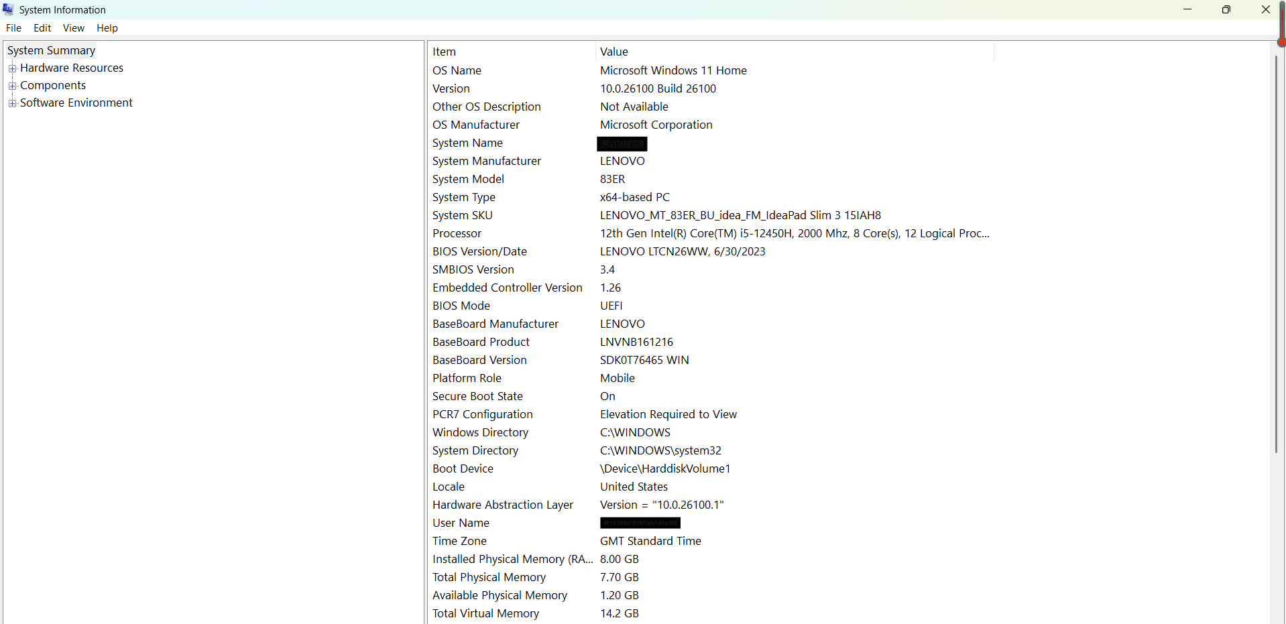1286x624 pixels.
Task: Select the OS Manufacturer row label
Action: 476,125
